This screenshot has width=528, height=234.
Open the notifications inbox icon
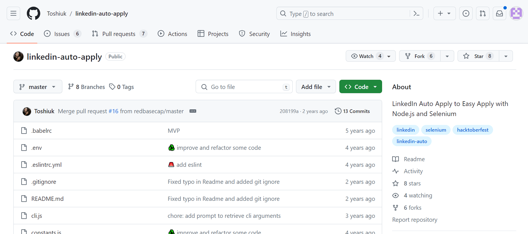[499, 13]
